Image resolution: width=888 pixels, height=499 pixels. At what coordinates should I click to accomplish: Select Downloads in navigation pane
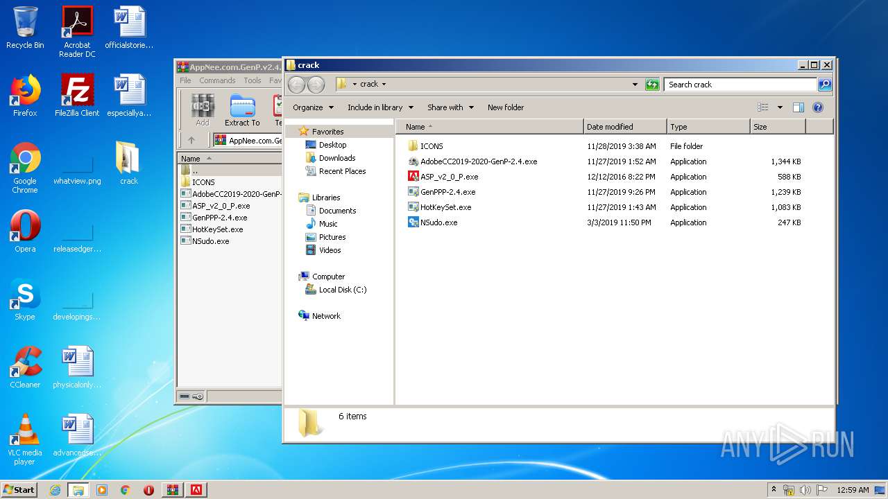click(x=337, y=158)
